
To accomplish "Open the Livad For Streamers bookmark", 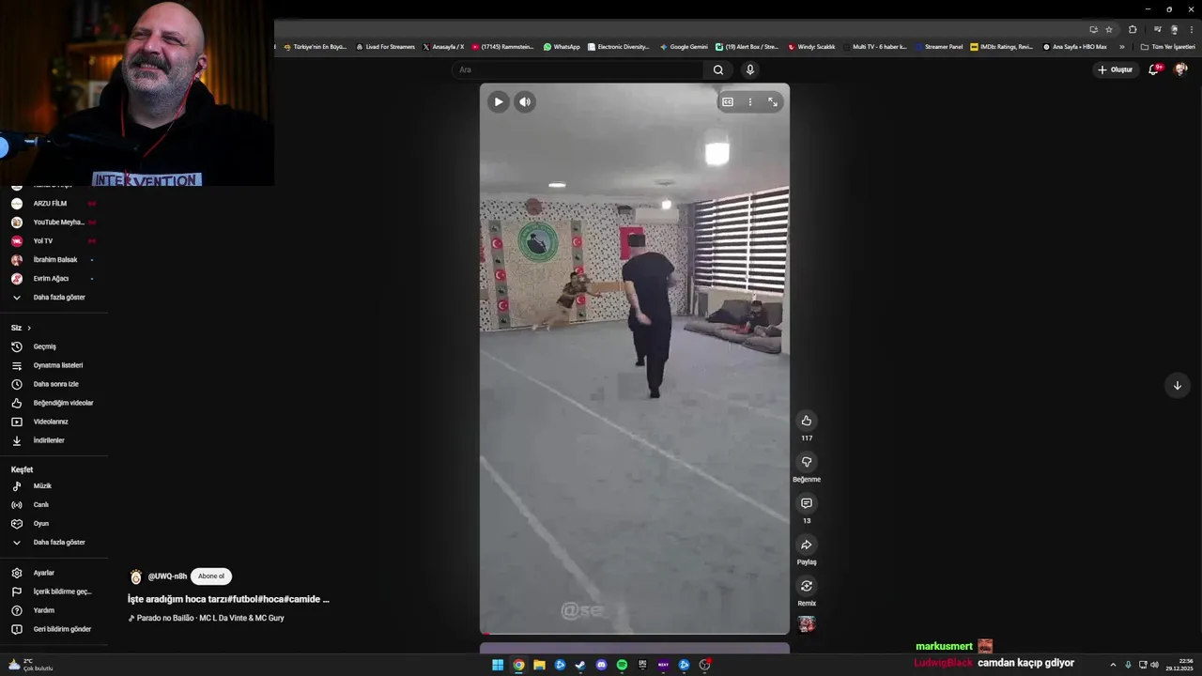I will coord(385,46).
